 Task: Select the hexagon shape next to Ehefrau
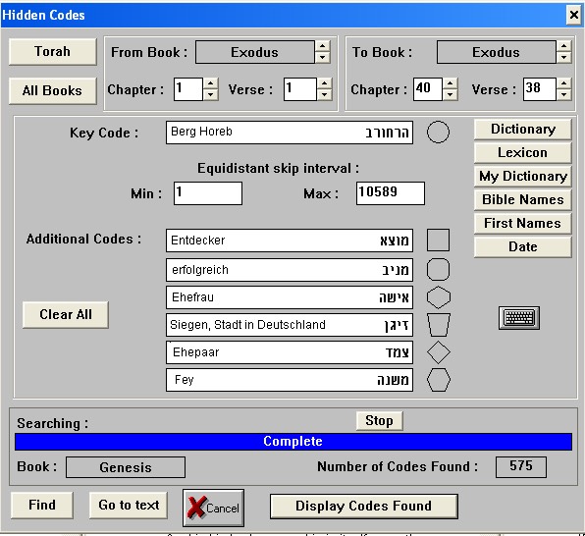coord(439,297)
